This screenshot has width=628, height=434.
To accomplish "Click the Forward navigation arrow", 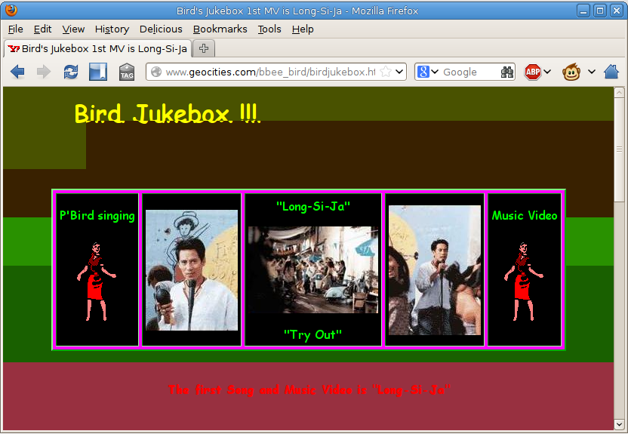I will point(44,72).
